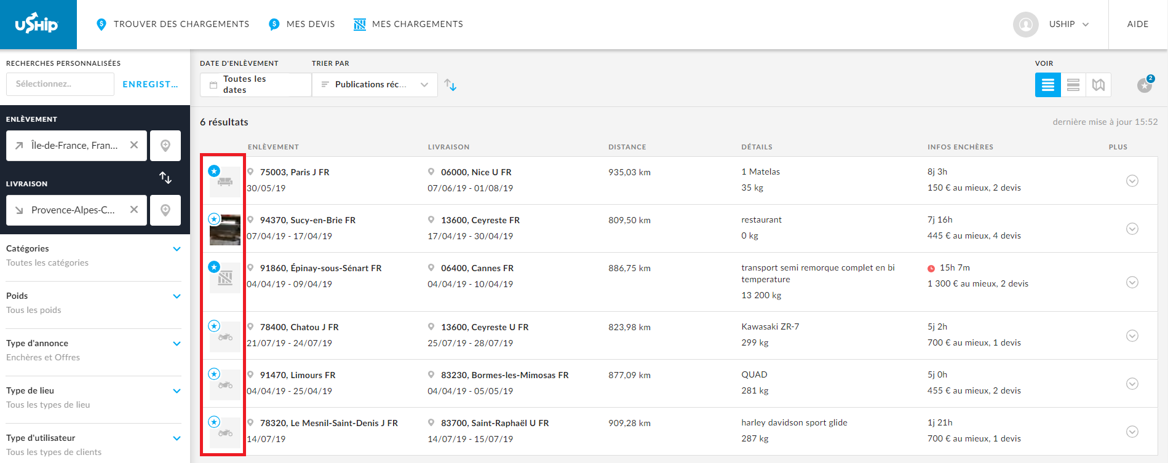Screen dimensions: 1168x463
Task: Open the saved favorites star with badge
Action: click(1145, 85)
